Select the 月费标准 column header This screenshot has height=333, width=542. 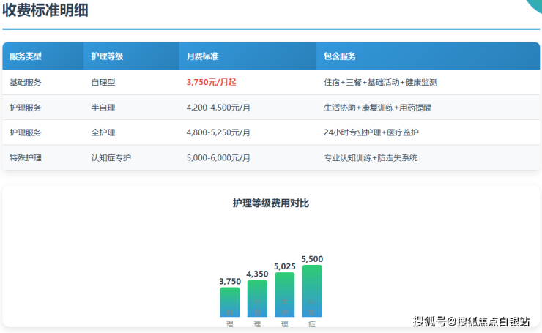202,56
